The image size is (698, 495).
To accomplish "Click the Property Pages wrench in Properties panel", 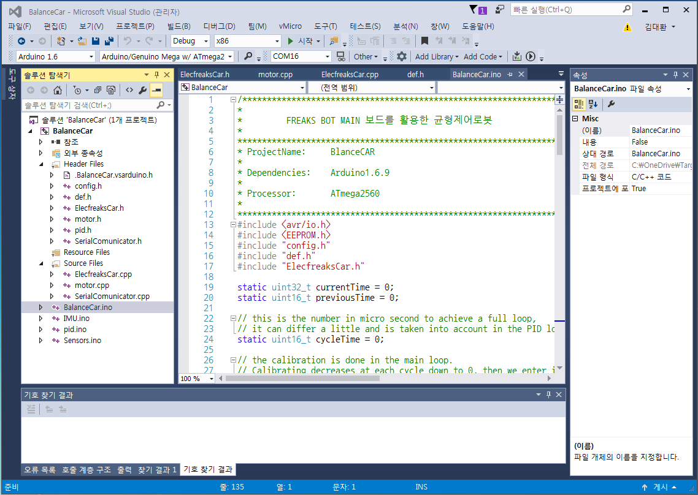I will pos(611,104).
